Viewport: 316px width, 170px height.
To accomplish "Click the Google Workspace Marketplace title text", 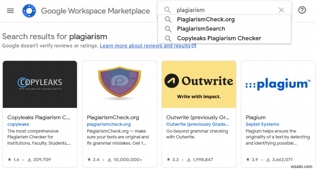I will pos(95,11).
